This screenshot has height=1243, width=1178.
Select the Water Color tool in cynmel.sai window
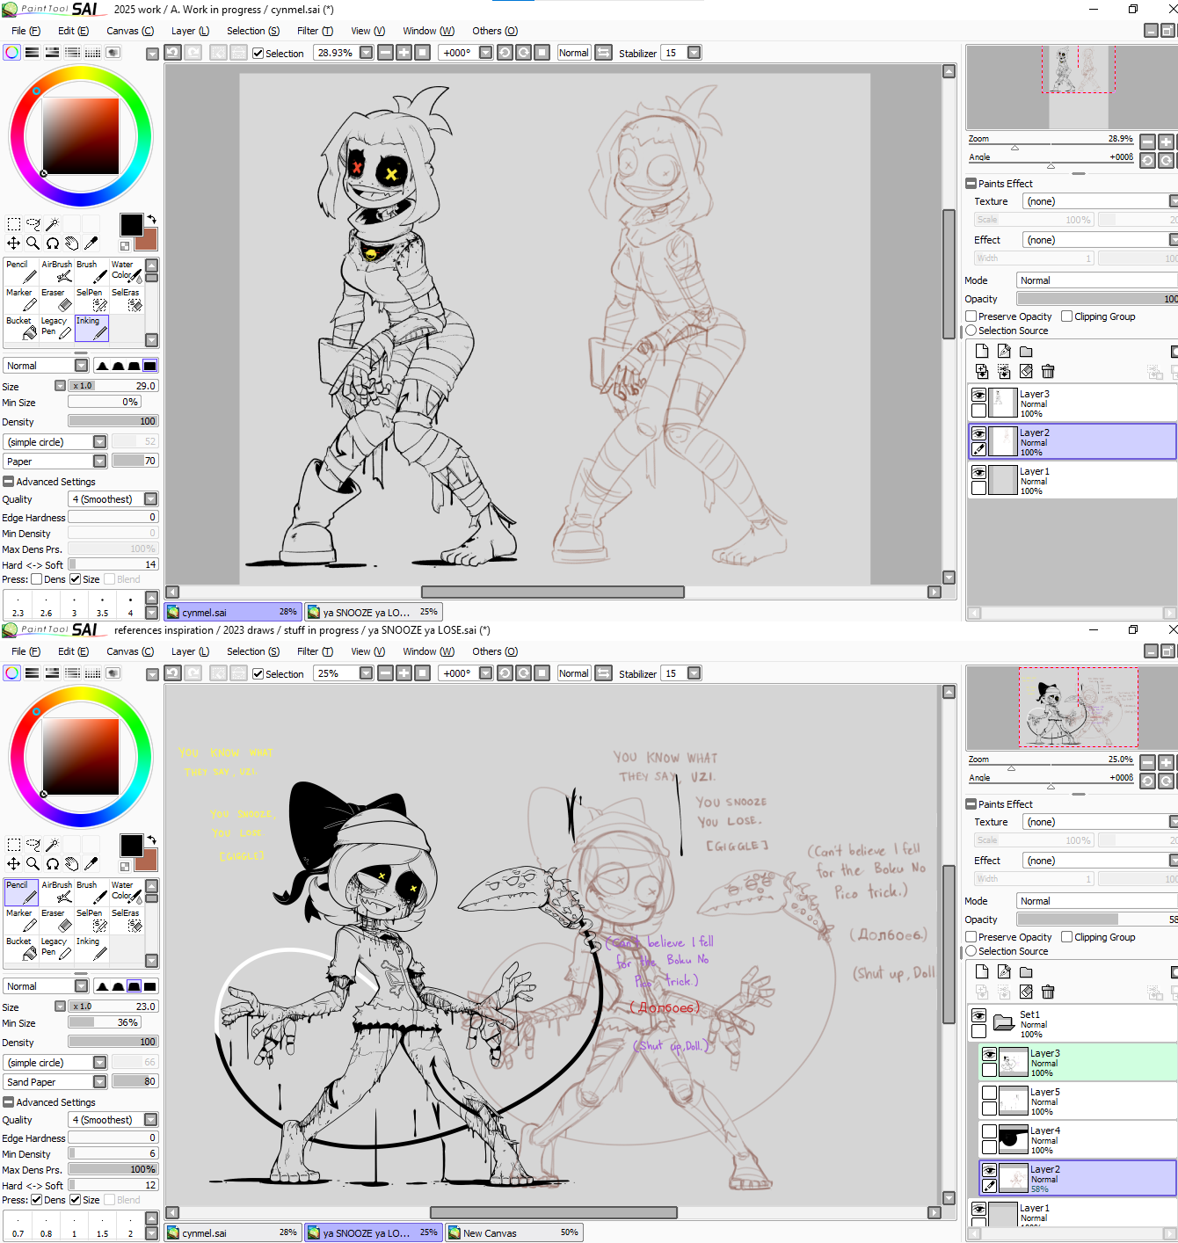tap(126, 271)
